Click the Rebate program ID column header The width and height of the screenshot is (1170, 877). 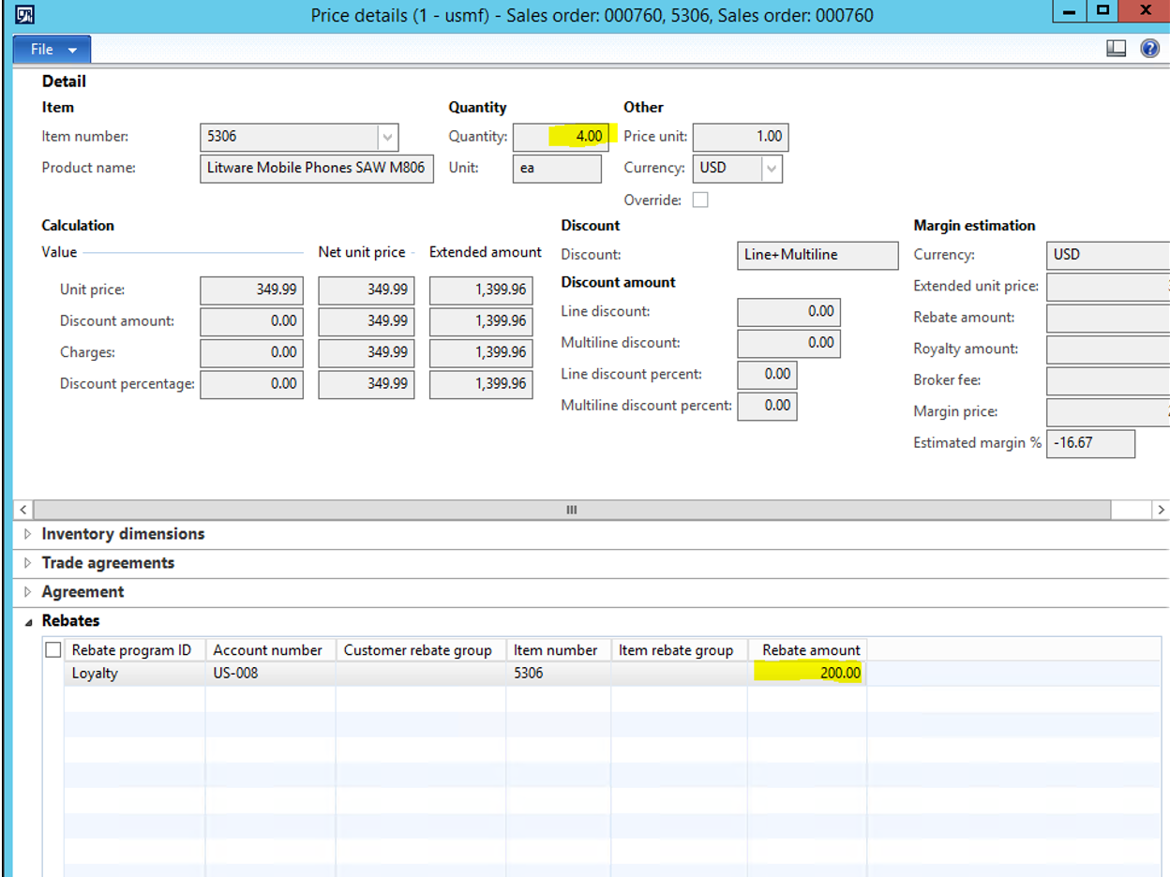tap(131, 649)
